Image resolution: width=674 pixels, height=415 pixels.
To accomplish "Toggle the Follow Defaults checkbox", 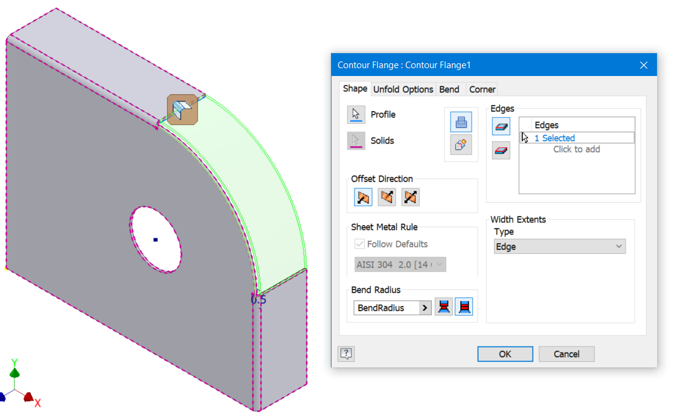I will pos(359,244).
